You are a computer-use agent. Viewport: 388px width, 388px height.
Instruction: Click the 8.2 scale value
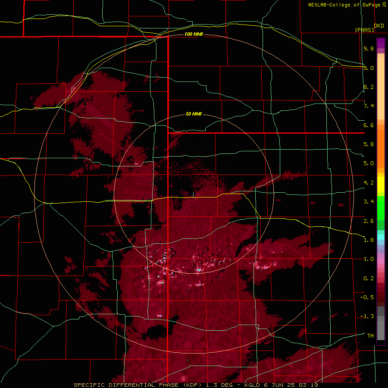click(369, 87)
